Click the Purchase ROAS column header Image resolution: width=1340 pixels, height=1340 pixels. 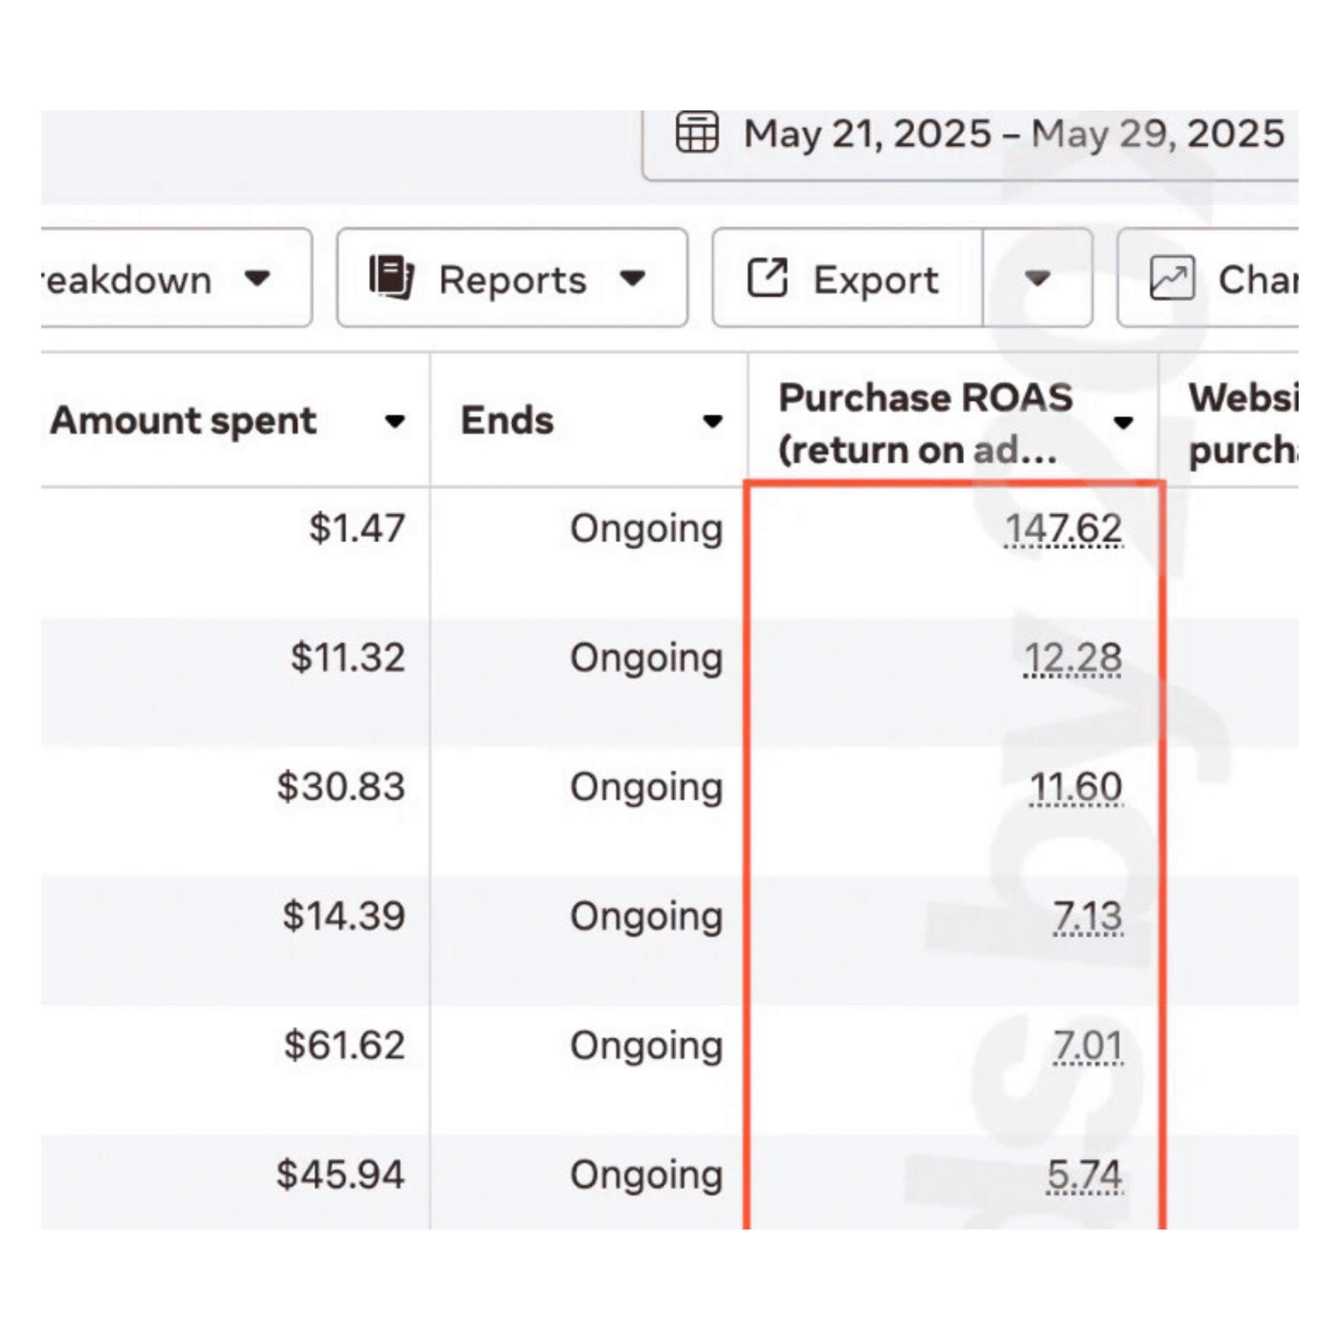pos(925,422)
